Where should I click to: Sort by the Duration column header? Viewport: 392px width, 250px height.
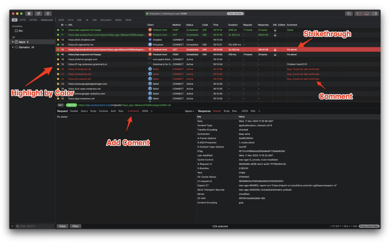(x=233, y=25)
